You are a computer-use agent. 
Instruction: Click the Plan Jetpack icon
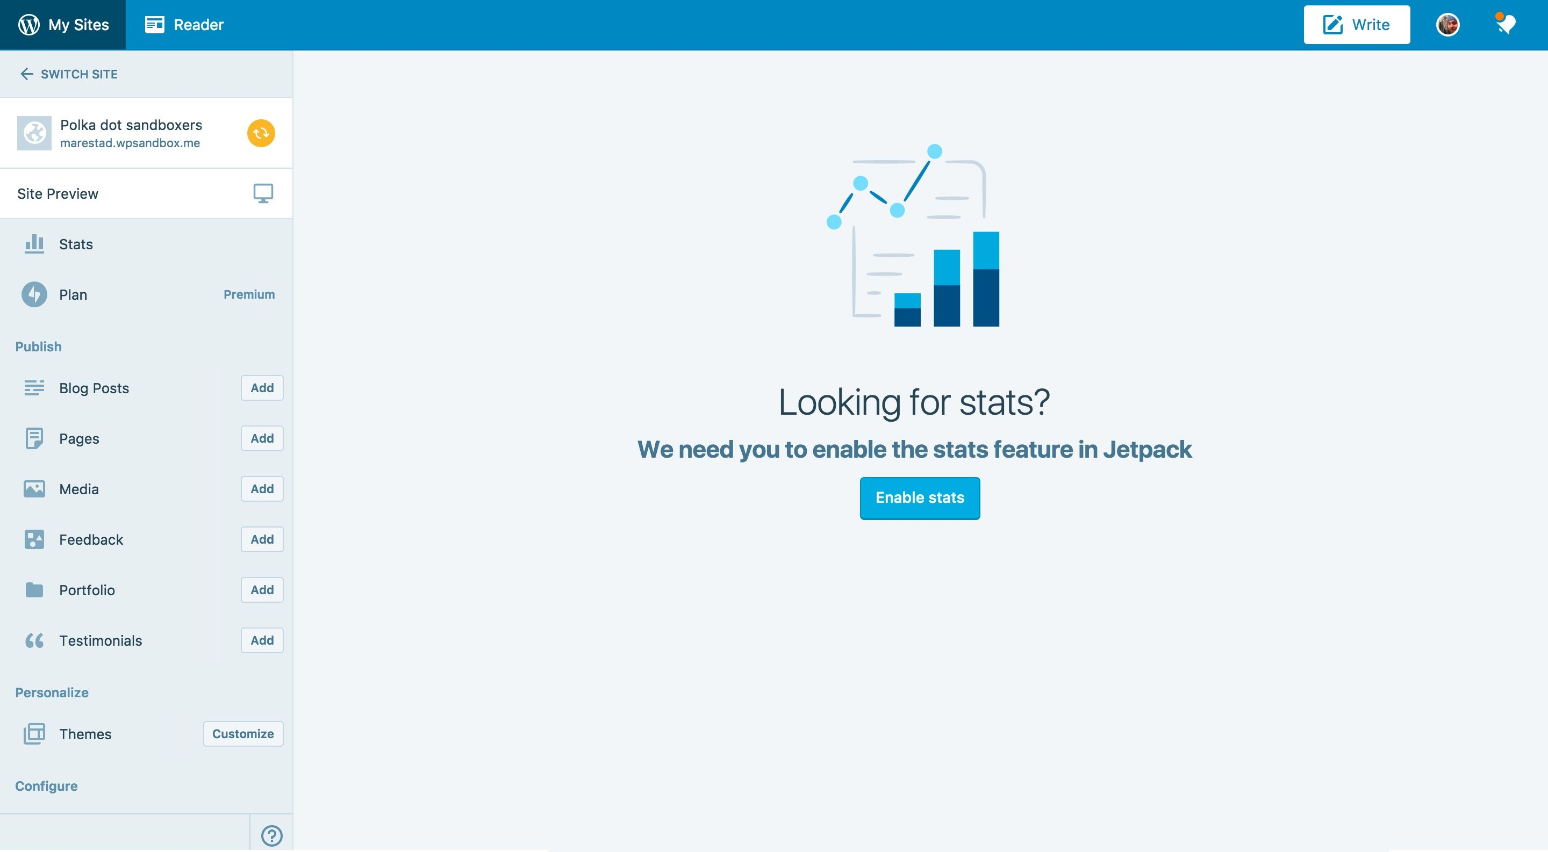click(x=34, y=294)
